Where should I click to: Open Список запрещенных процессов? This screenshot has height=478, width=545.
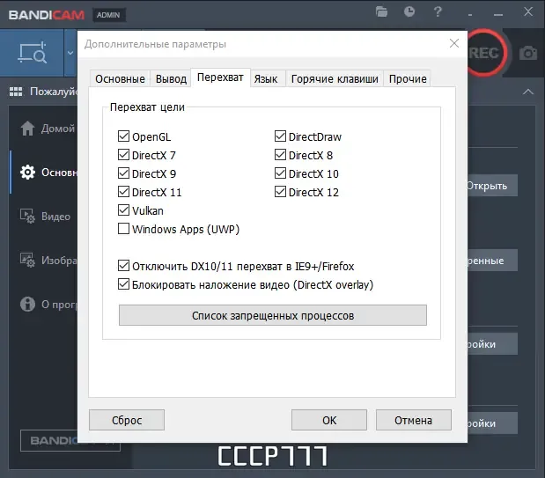273,315
